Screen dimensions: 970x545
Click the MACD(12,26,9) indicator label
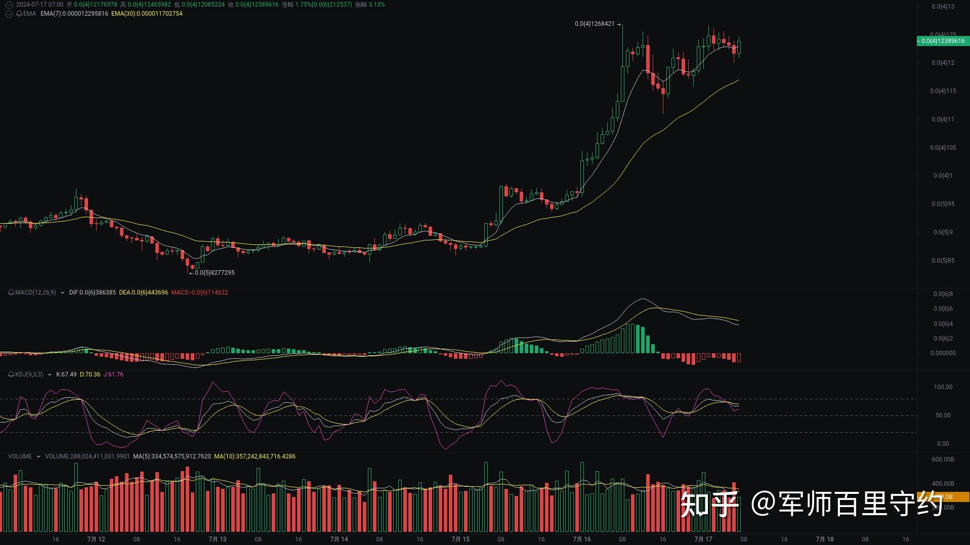tap(35, 292)
